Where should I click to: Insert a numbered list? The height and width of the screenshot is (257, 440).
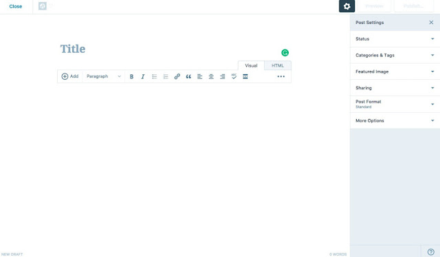(166, 76)
